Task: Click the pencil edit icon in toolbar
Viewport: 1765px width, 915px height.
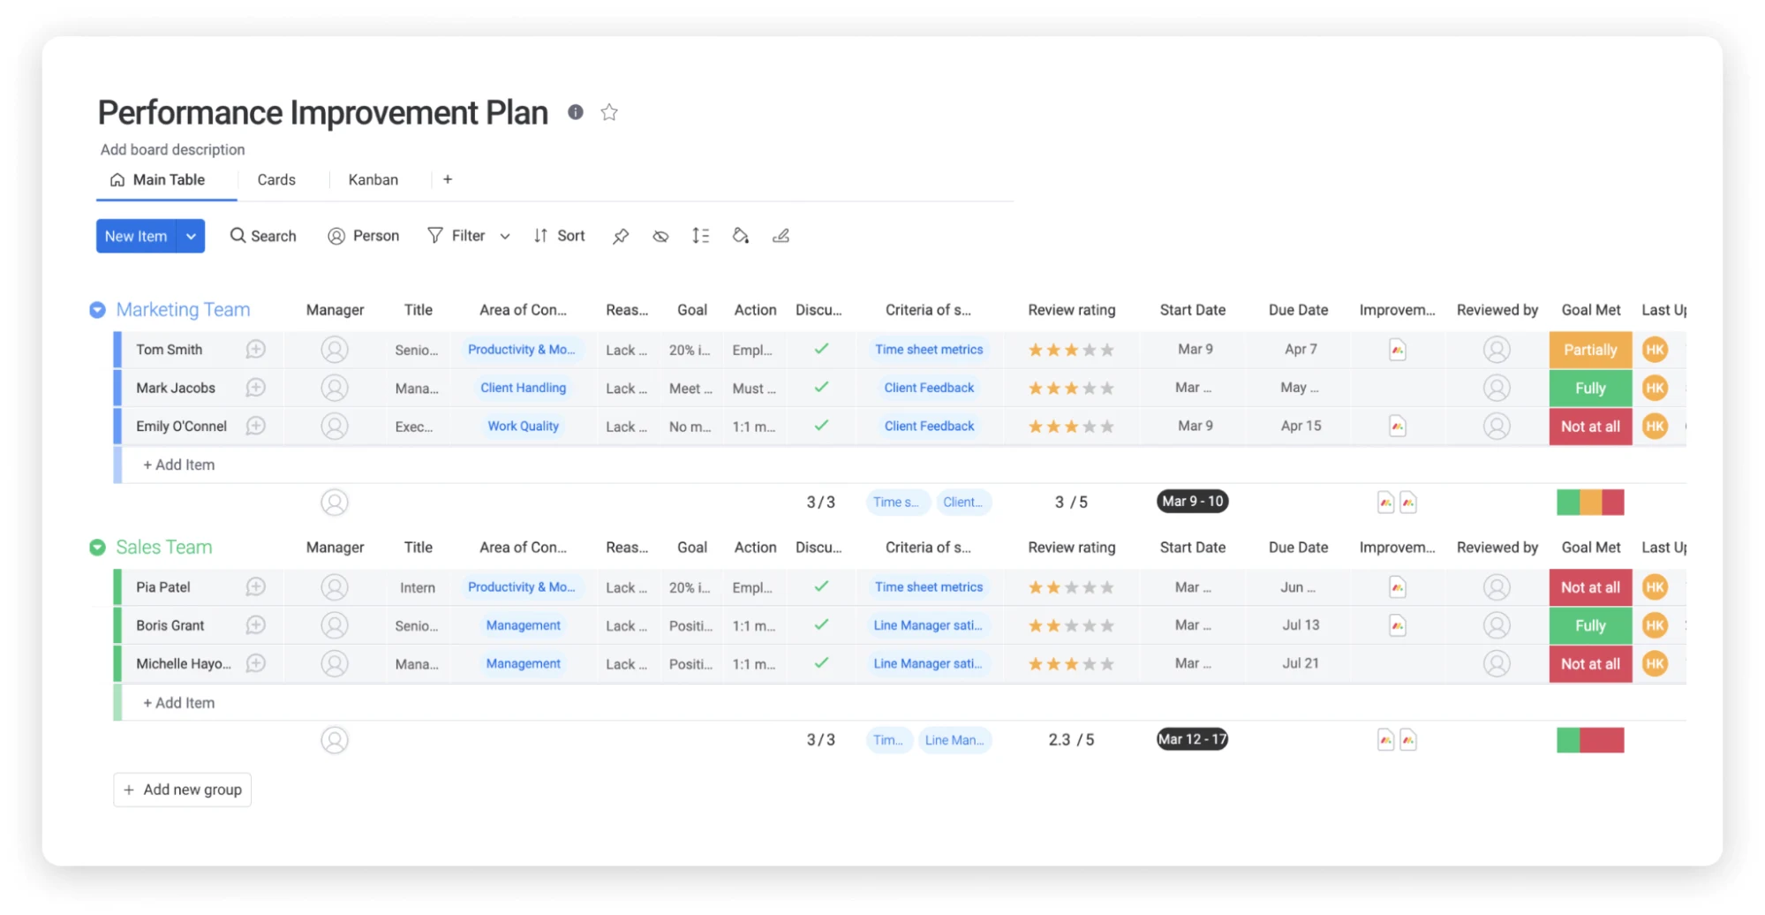Action: (x=781, y=236)
